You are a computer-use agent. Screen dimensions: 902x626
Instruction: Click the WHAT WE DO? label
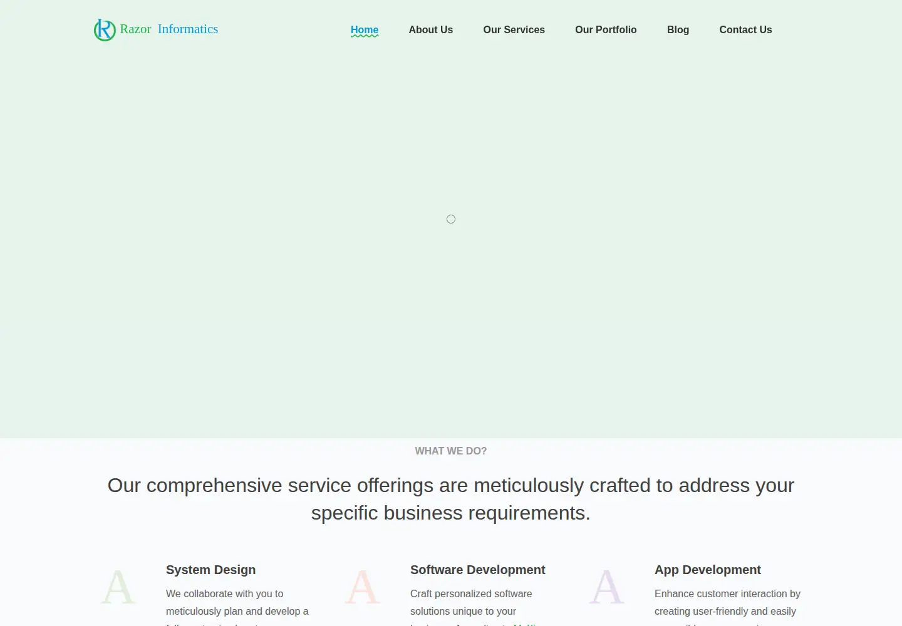pyautogui.click(x=451, y=451)
